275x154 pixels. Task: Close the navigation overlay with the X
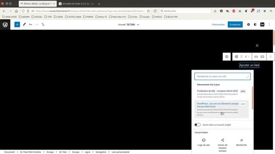click(257, 46)
